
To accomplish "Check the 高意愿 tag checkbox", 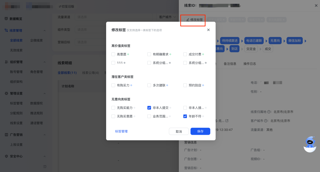I will (x=113, y=54).
